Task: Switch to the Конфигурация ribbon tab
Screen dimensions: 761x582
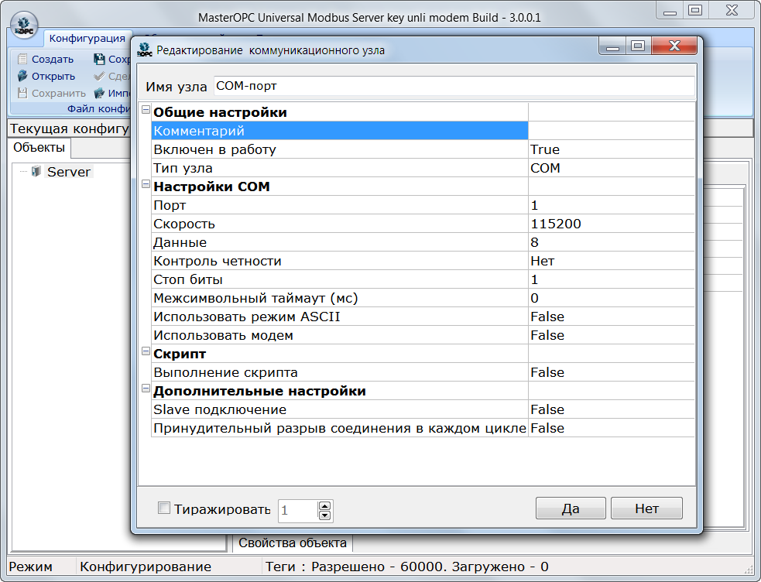Action: tap(87, 39)
